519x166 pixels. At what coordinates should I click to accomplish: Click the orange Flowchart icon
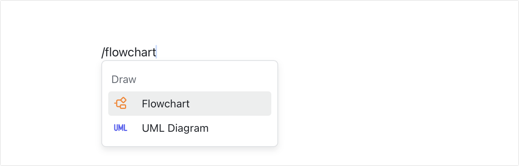pyautogui.click(x=120, y=103)
